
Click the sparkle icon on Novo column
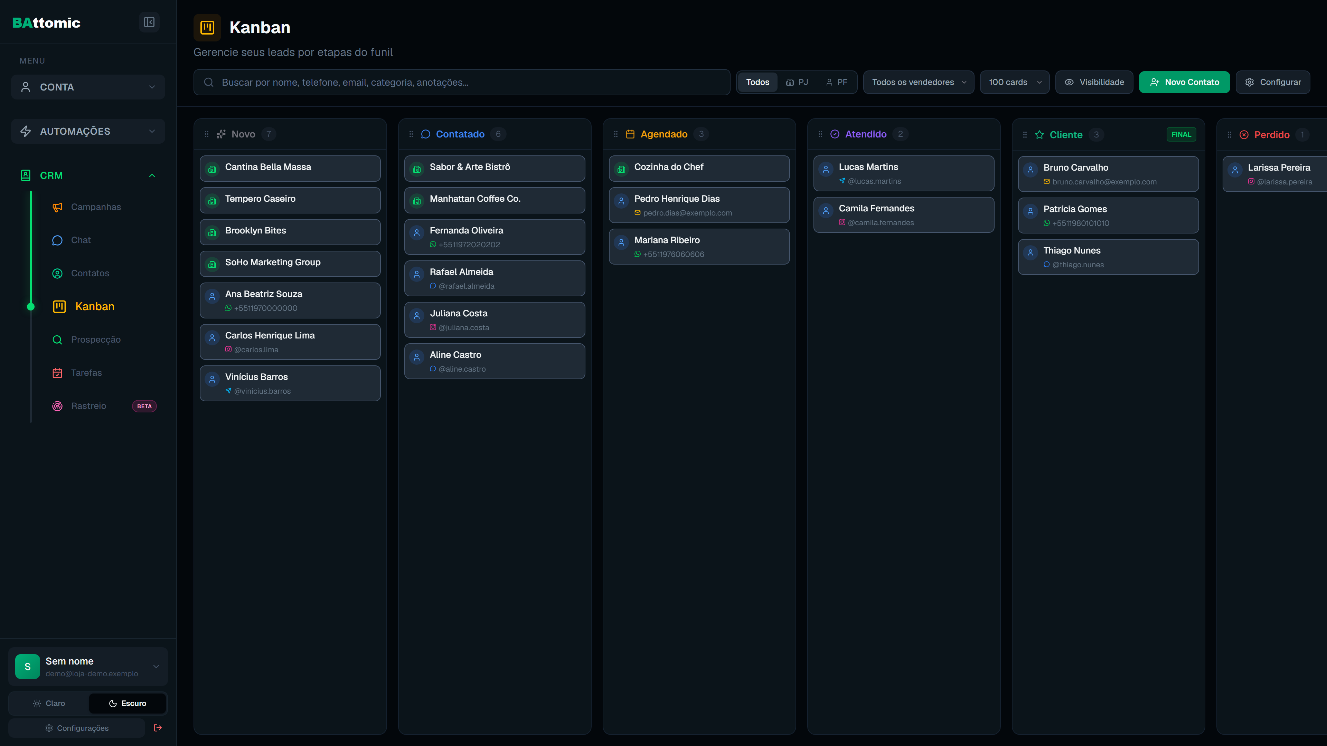tap(221, 134)
